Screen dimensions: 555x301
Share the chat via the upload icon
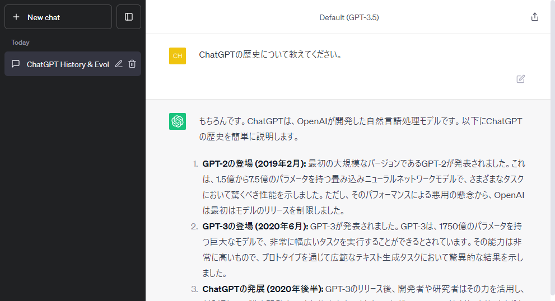click(534, 17)
